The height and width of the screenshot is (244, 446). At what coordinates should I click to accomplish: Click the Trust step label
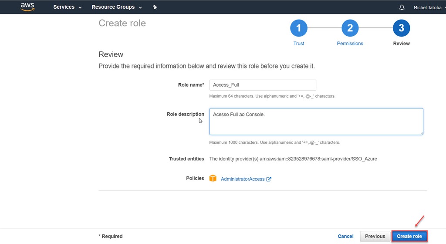pos(299,44)
